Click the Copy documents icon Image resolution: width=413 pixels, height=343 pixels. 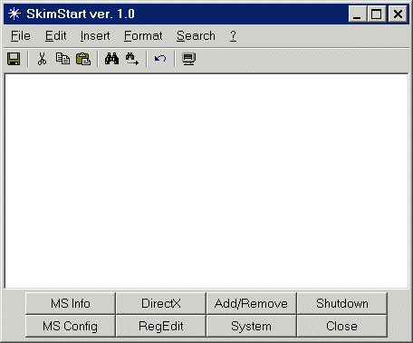click(62, 59)
